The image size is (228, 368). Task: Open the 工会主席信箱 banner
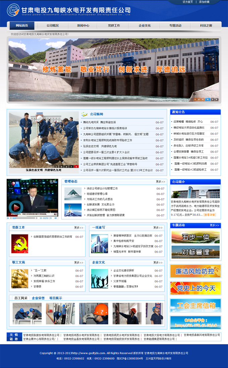click(x=195, y=305)
